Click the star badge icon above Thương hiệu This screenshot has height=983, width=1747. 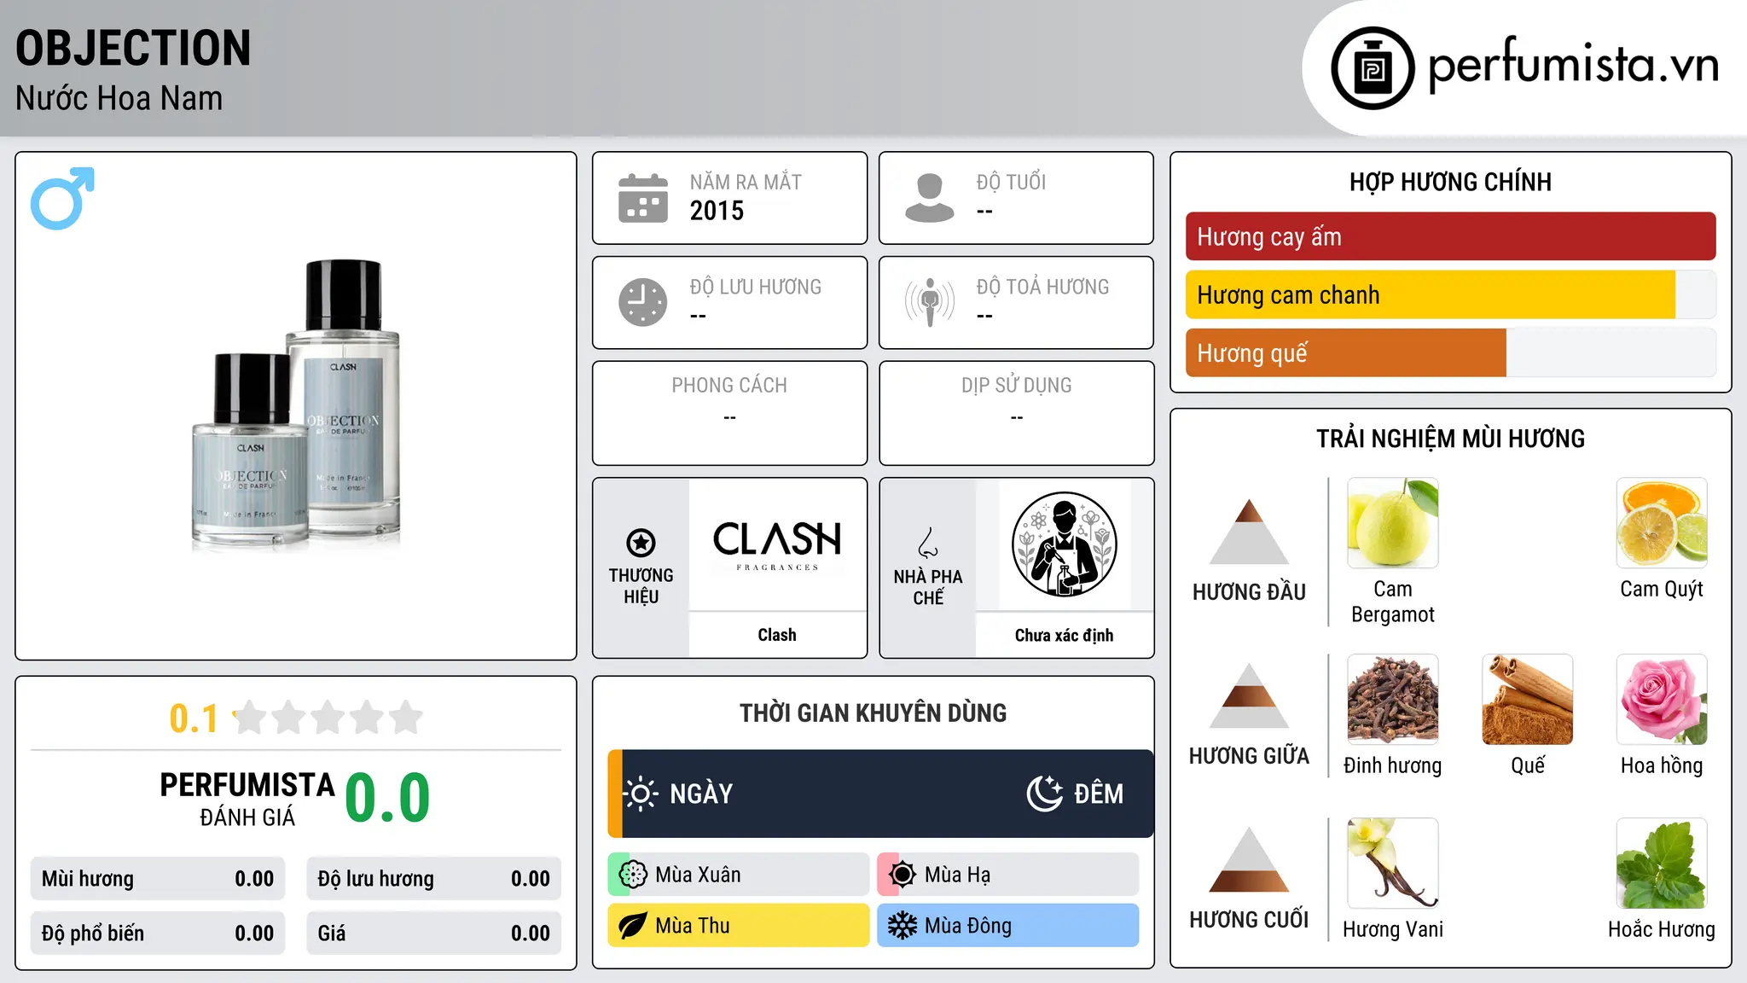click(x=641, y=542)
